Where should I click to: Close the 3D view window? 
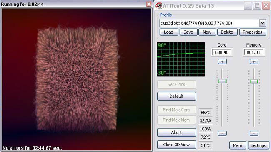click(x=149, y=4)
